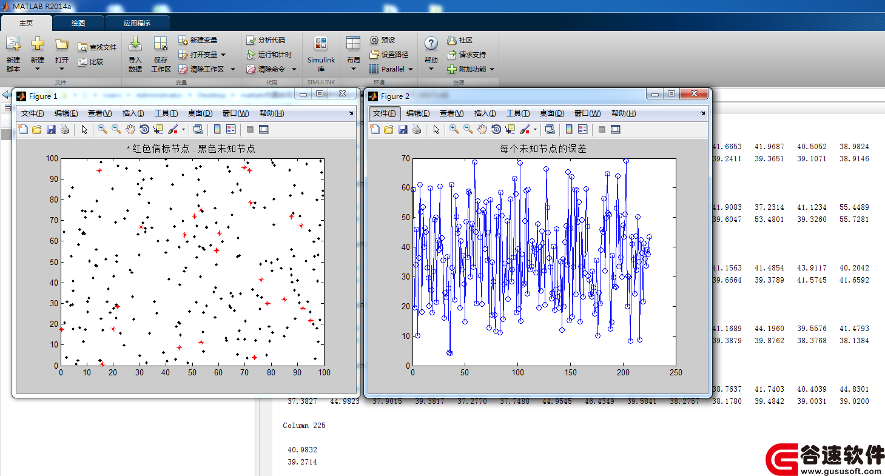Switch to the Apps (应用程序) tab
Image resolution: width=885 pixels, height=476 pixels.
pyautogui.click(x=137, y=23)
